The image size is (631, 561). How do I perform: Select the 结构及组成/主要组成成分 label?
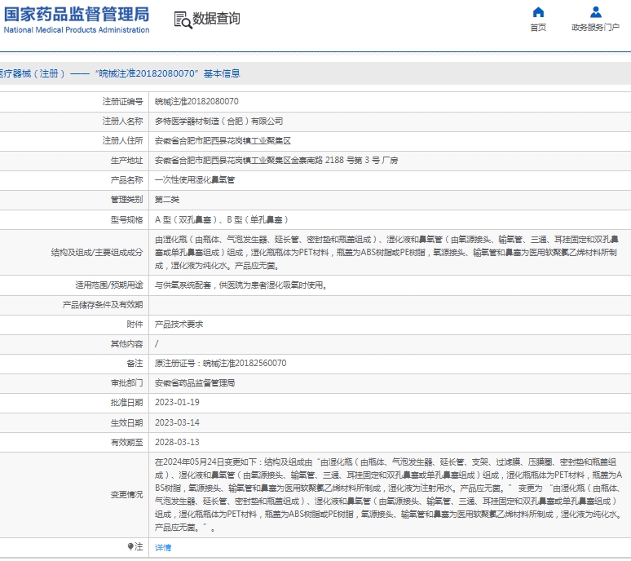pyautogui.click(x=97, y=252)
